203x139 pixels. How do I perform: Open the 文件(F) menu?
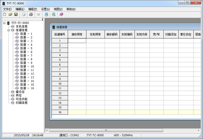pos(7,9)
